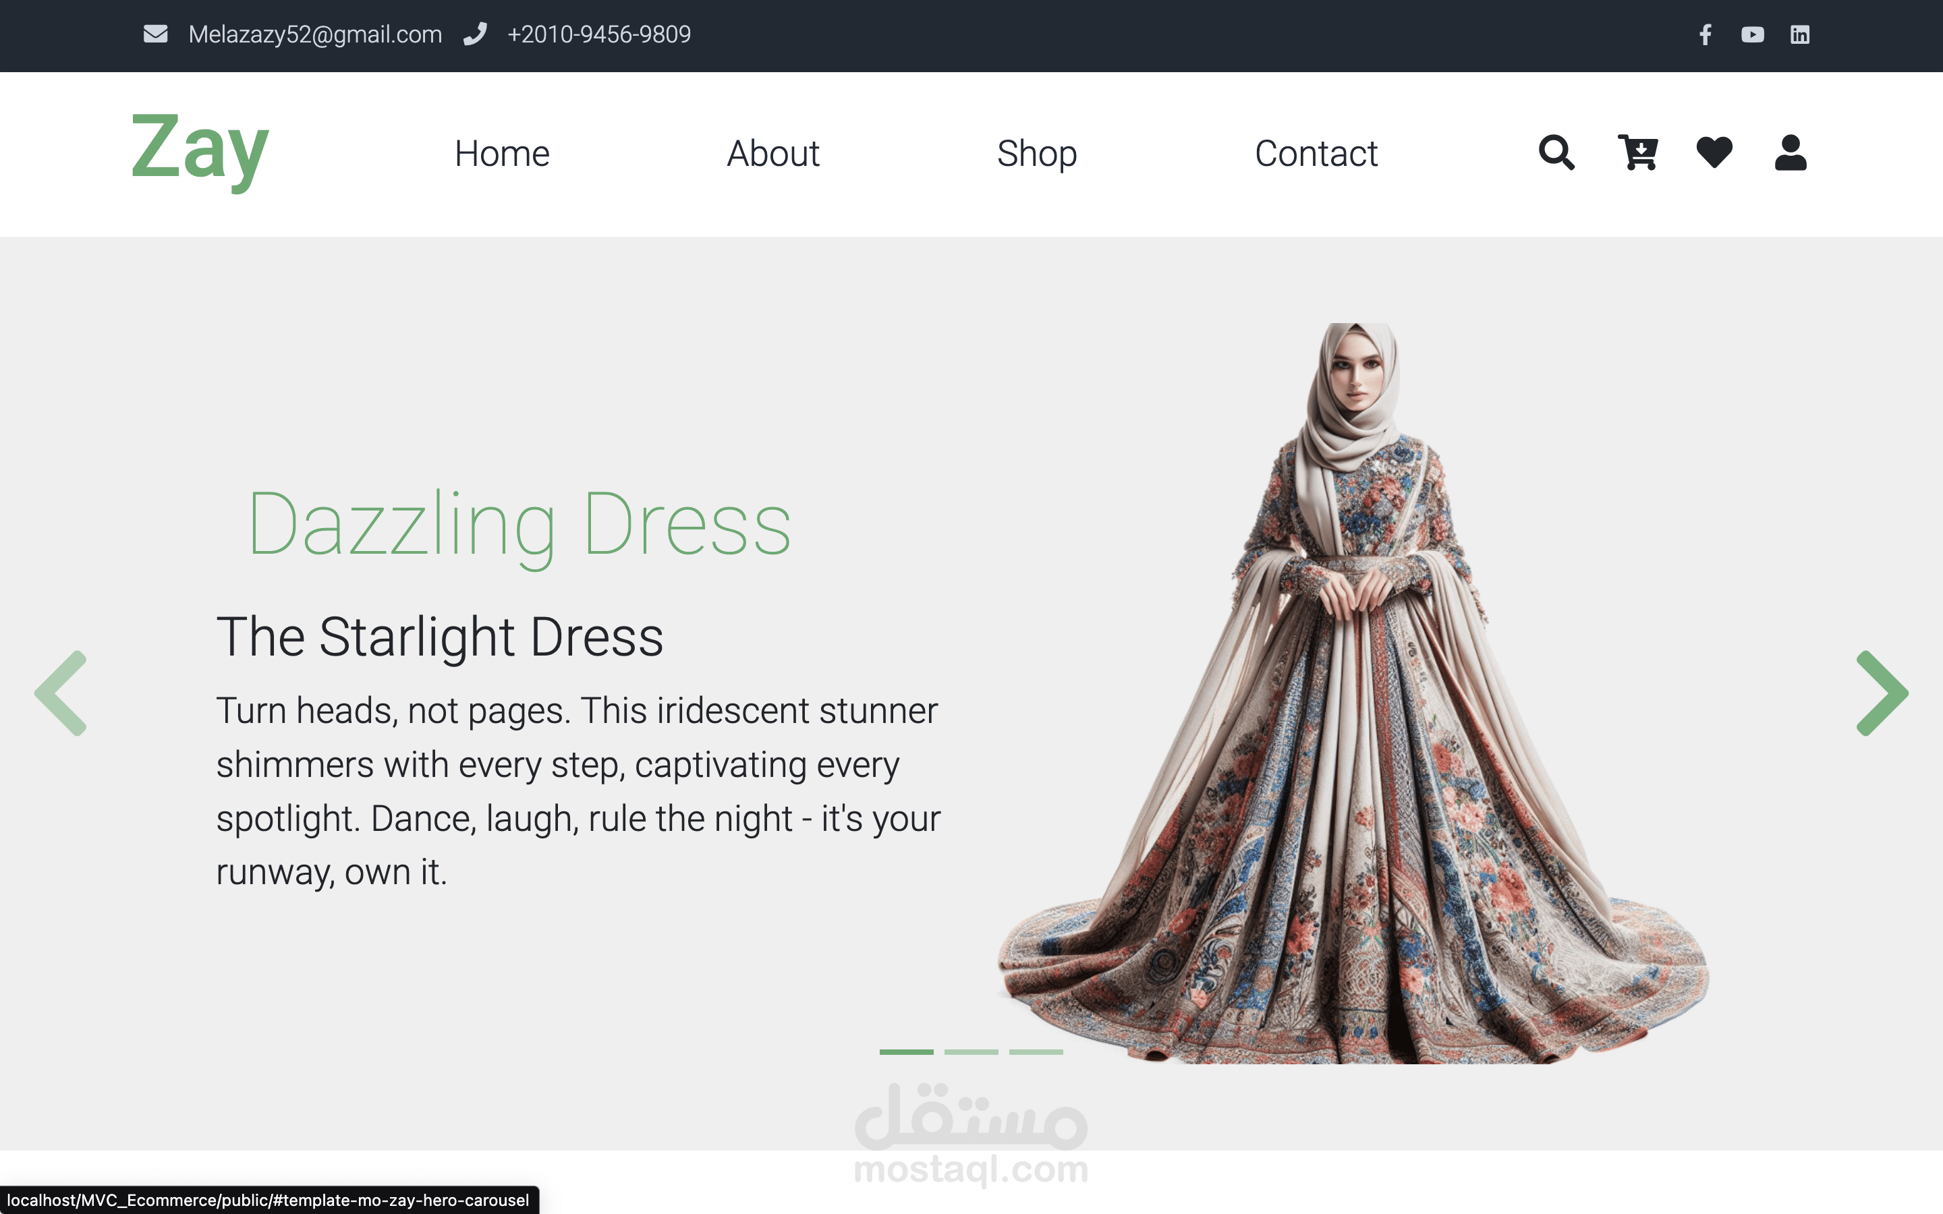This screenshot has height=1214, width=1943.
Task: Switch to second carousel slide indicator
Action: click(x=971, y=1052)
